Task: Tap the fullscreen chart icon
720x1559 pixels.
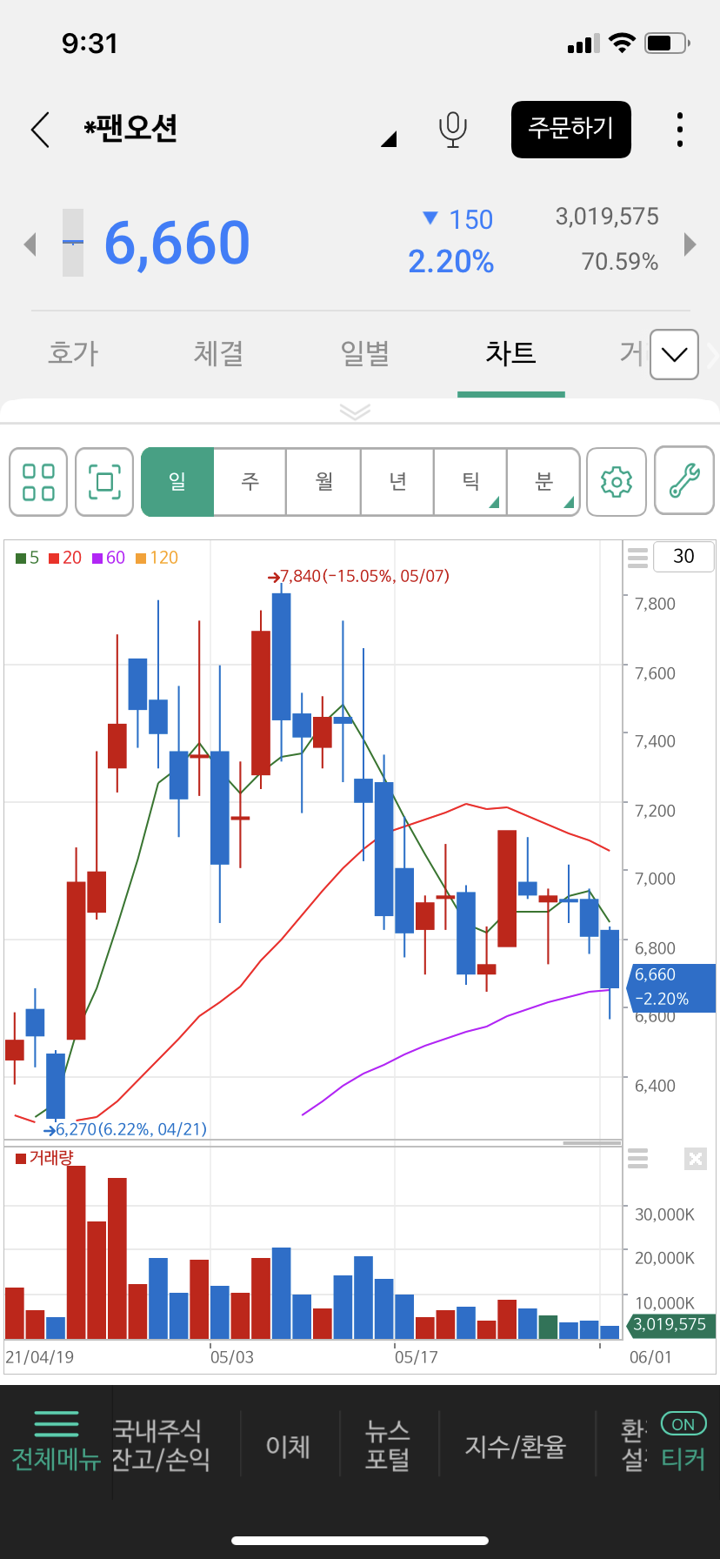Action: 104,482
